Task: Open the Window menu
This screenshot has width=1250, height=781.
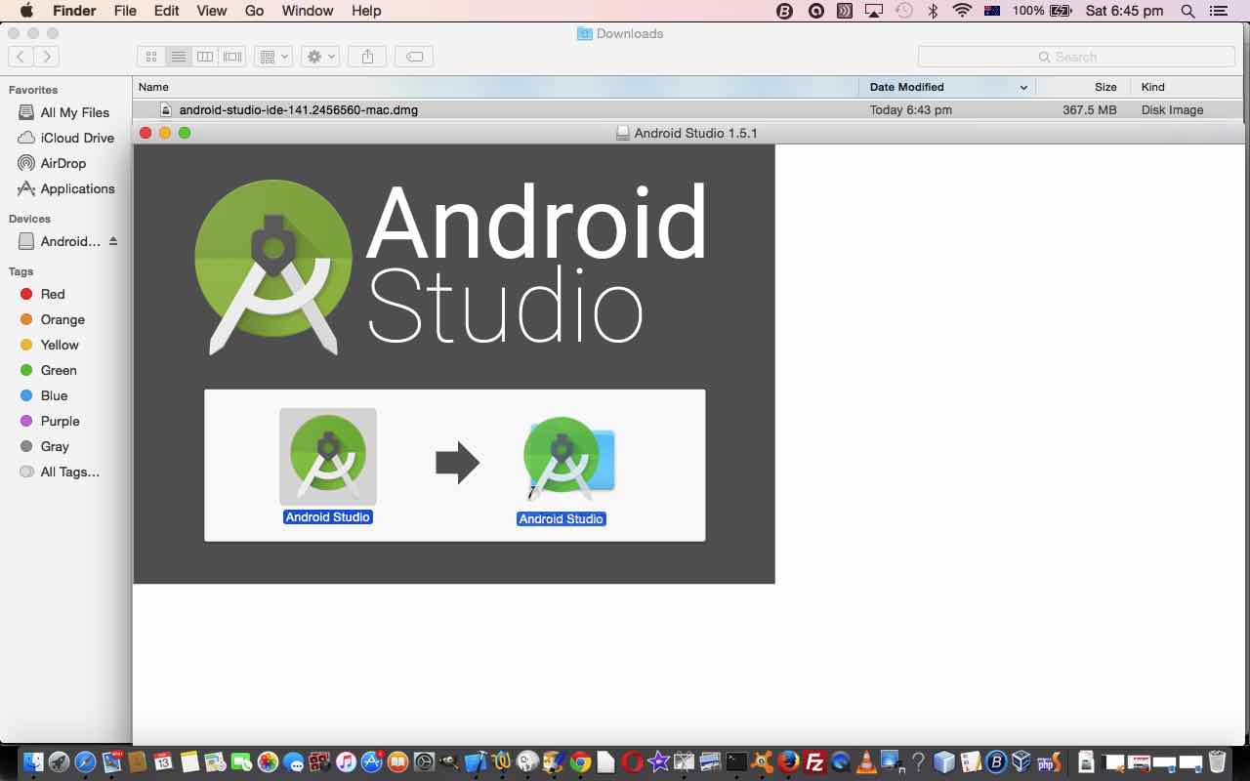Action: [308, 11]
